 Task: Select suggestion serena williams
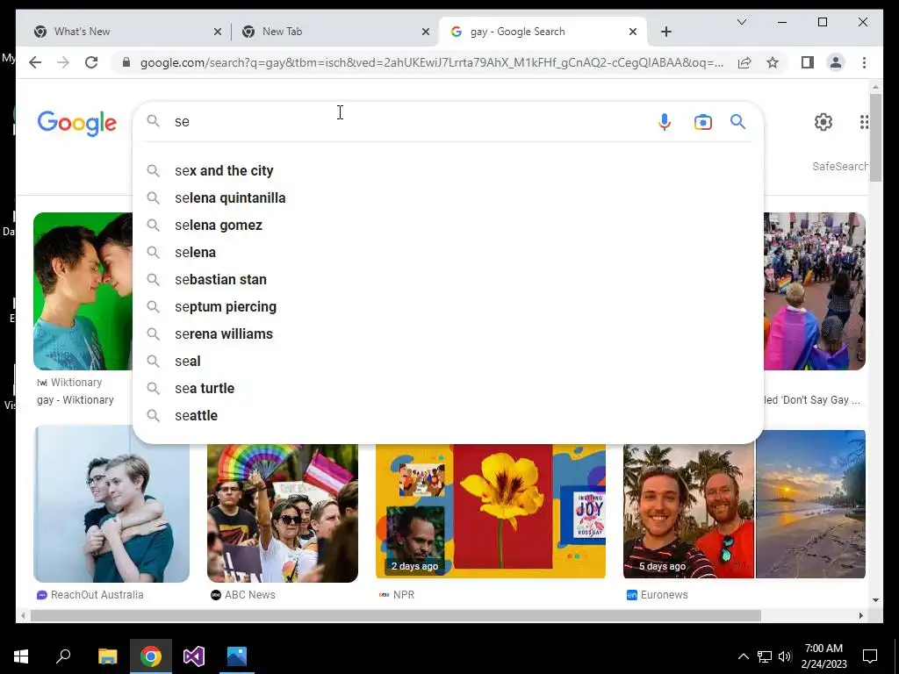click(x=448, y=334)
